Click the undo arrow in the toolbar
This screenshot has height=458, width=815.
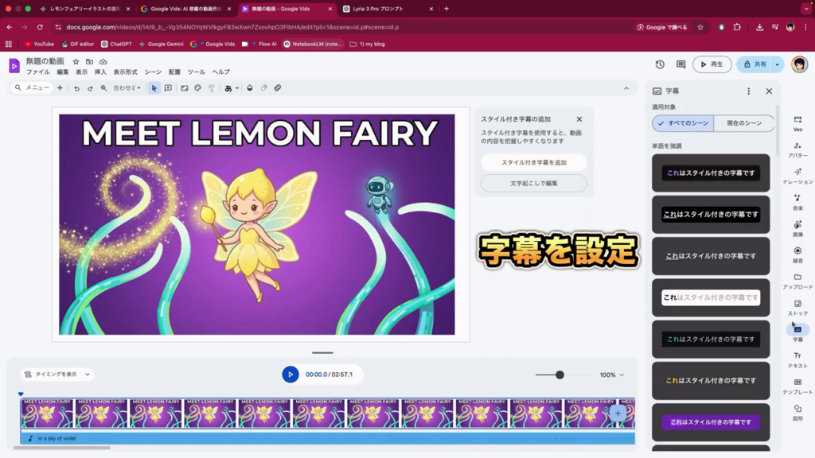click(x=77, y=88)
